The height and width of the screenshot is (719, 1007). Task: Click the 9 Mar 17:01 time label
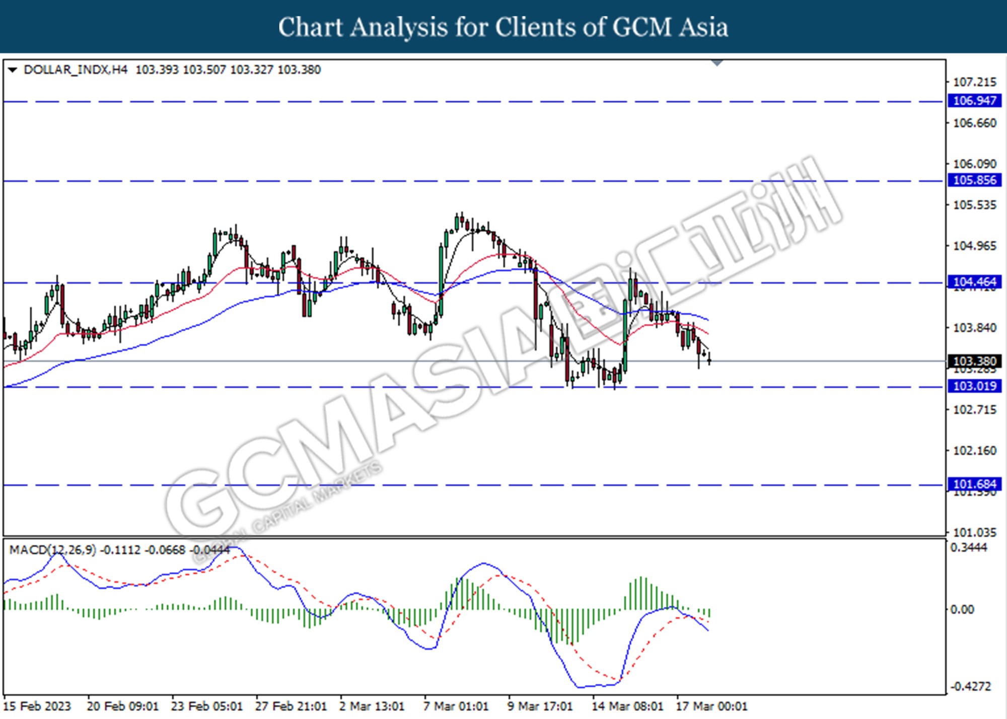[540, 706]
